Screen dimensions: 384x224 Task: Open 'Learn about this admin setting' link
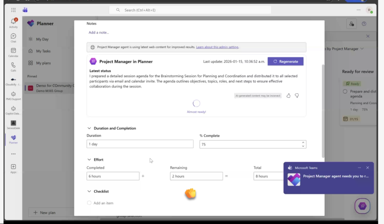click(217, 47)
